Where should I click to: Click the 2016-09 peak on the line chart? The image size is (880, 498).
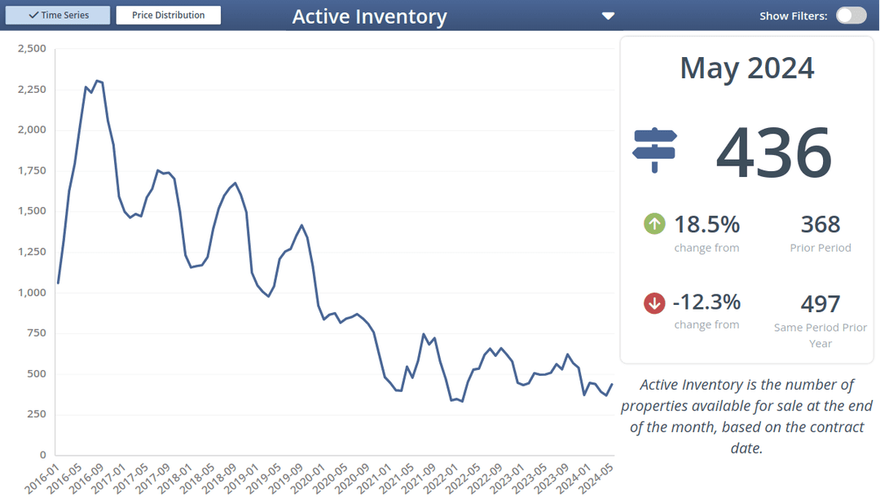(x=97, y=81)
